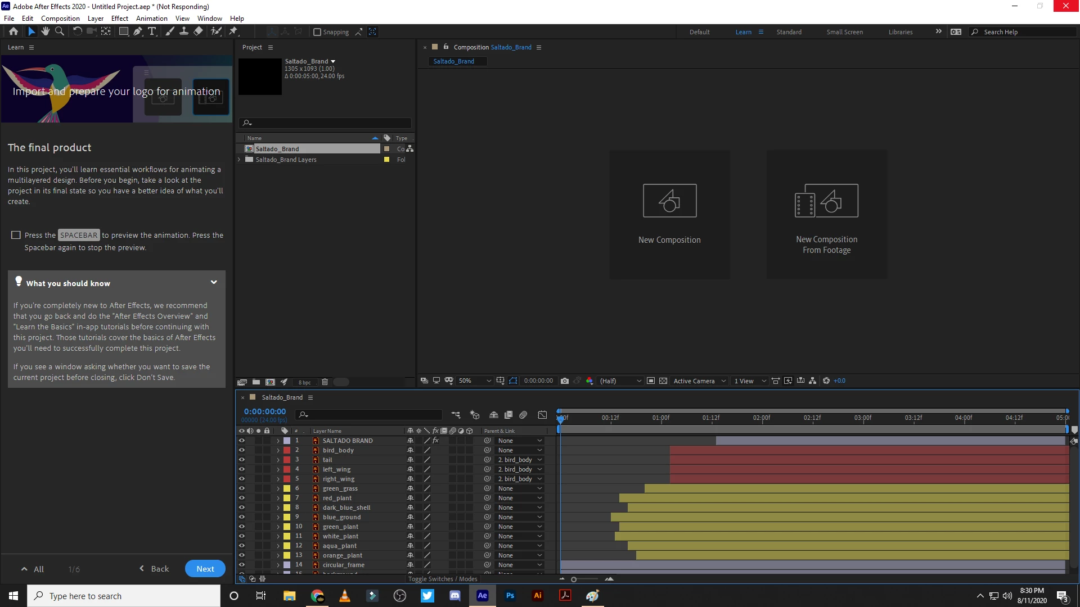
Task: Select the Pen tool
Action: click(138, 31)
